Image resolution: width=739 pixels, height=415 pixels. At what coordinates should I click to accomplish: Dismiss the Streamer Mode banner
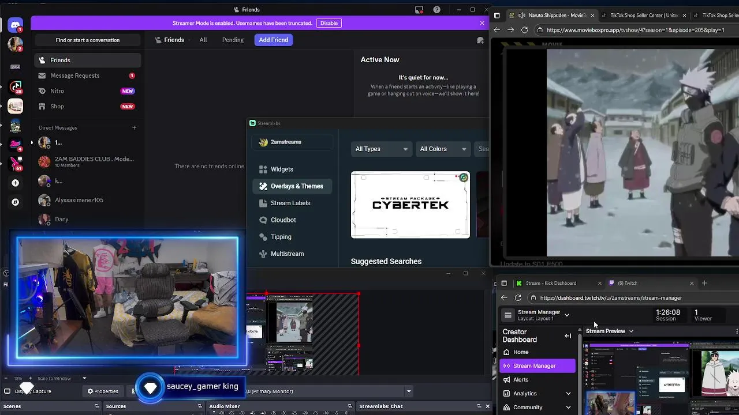[482, 23]
